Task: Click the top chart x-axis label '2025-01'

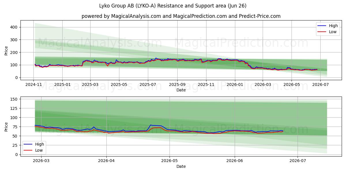Action: tap(62, 84)
